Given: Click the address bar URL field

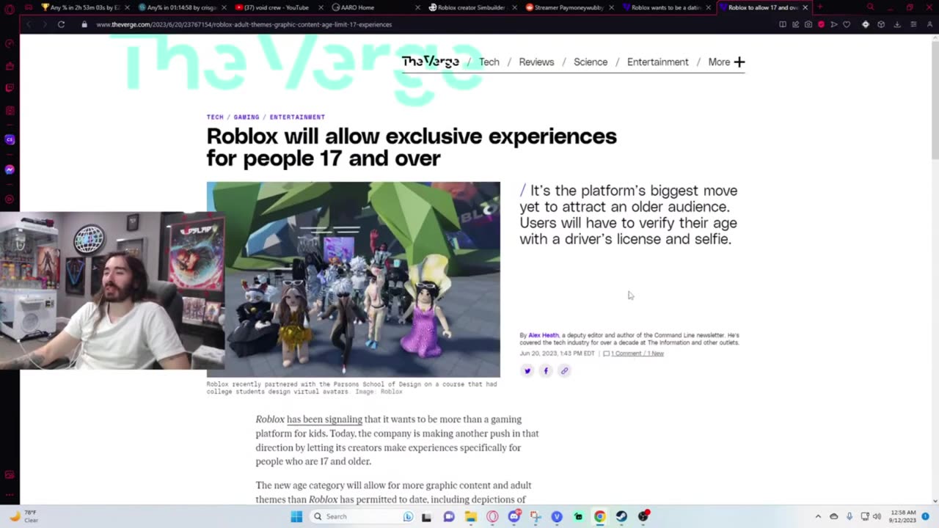Looking at the screenshot, I should (433, 24).
